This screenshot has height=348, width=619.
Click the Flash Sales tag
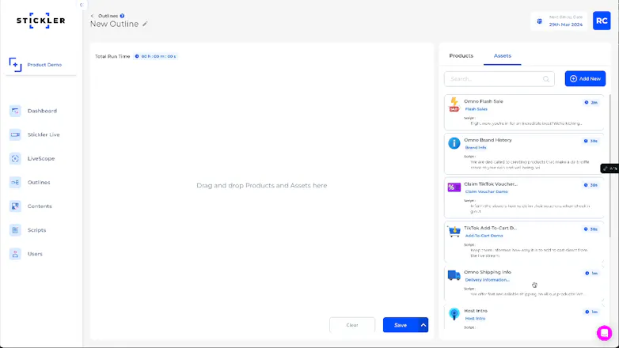coord(476,109)
